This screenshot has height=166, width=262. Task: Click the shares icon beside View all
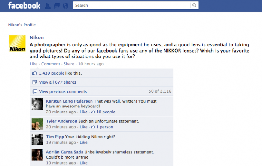point(34,82)
